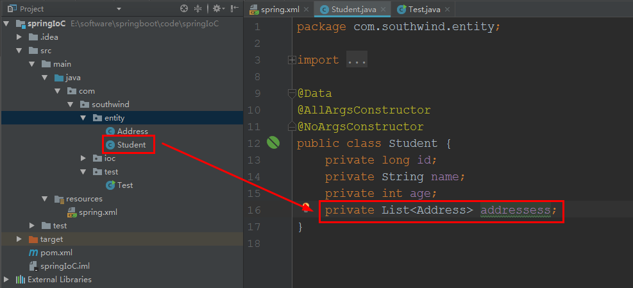633x288 pixels.
Task: Click the Project panel title icon
Action: click(x=12, y=8)
